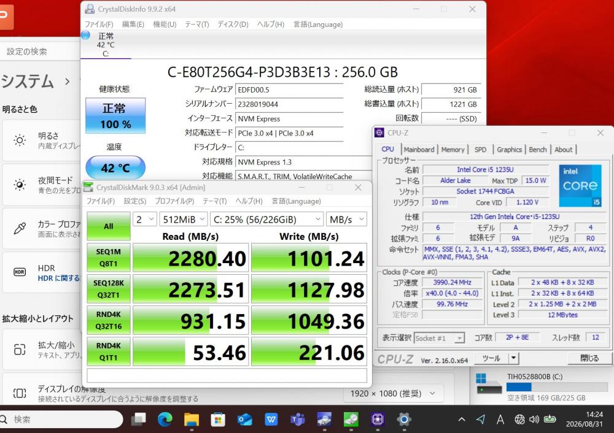Click the Task View taskbar icon

[x=138, y=420]
